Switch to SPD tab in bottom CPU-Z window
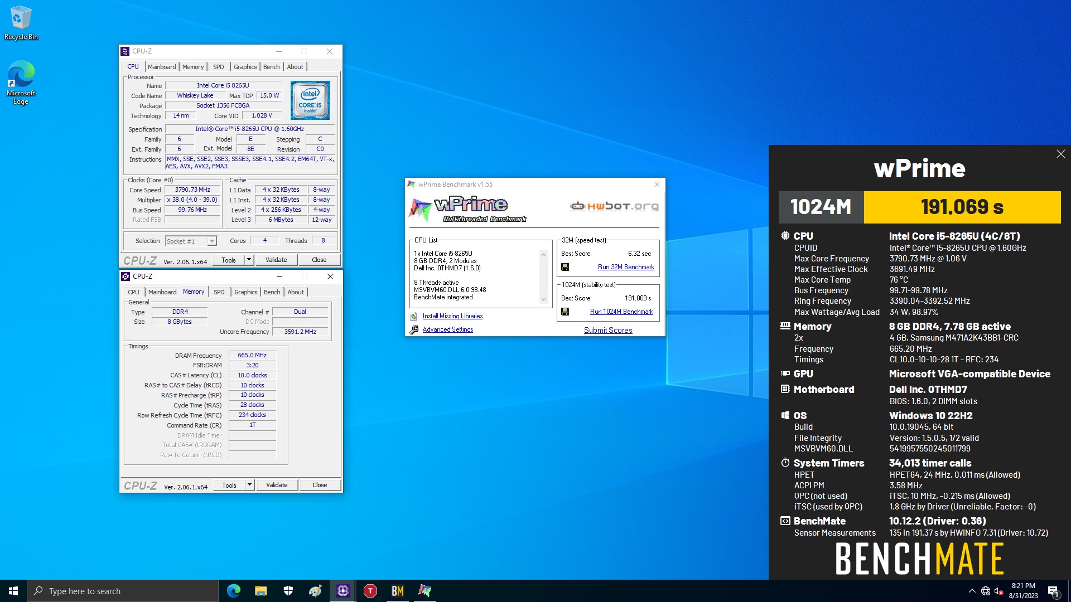The image size is (1071, 602). 219,292
